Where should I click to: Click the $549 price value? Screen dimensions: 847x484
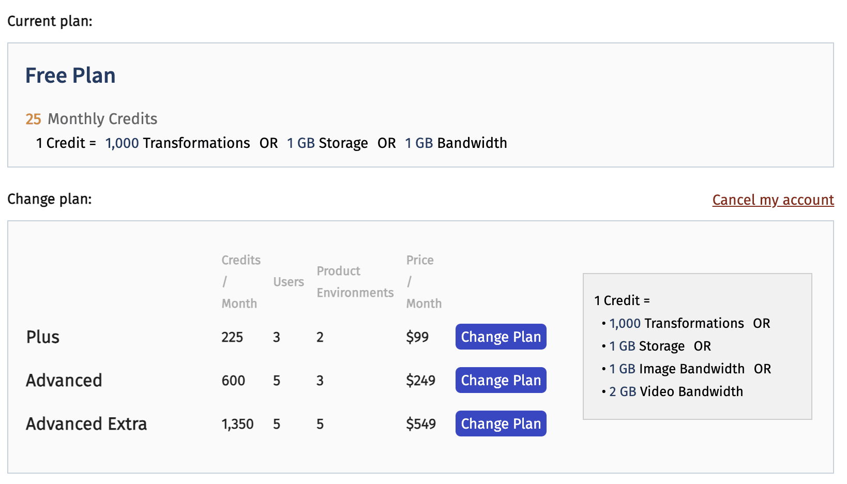click(420, 424)
